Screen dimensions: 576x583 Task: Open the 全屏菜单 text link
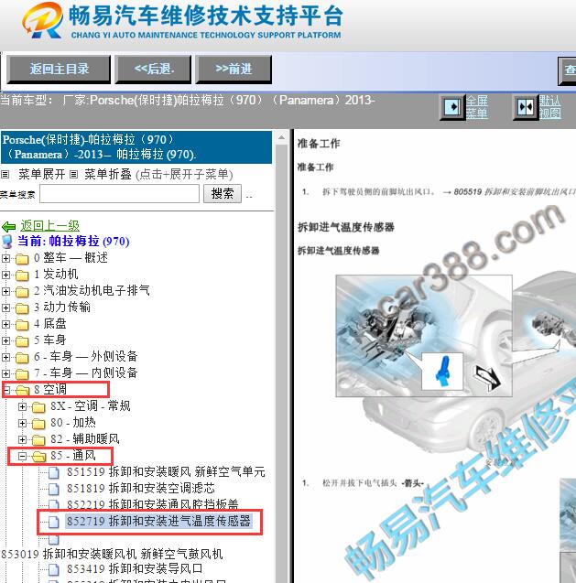477,107
